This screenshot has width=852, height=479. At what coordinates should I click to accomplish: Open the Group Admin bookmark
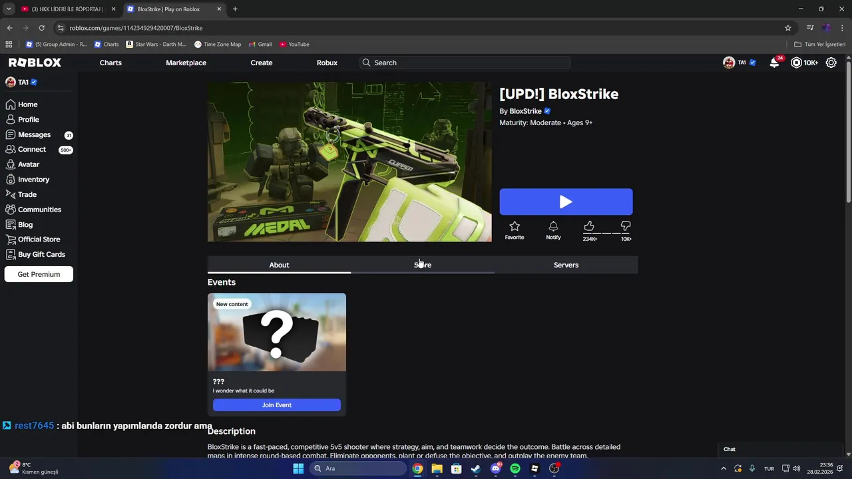coord(57,45)
